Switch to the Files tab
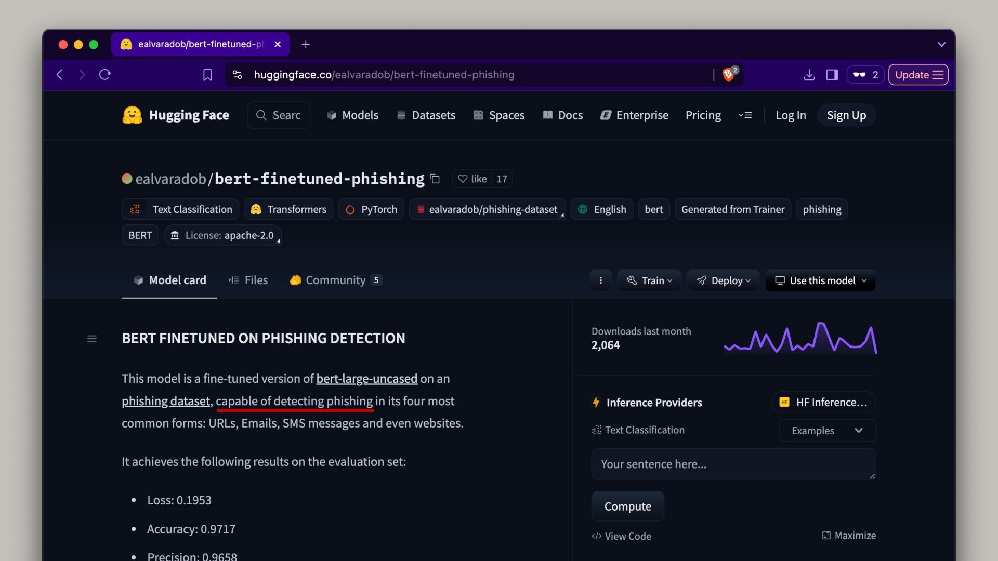 click(248, 280)
